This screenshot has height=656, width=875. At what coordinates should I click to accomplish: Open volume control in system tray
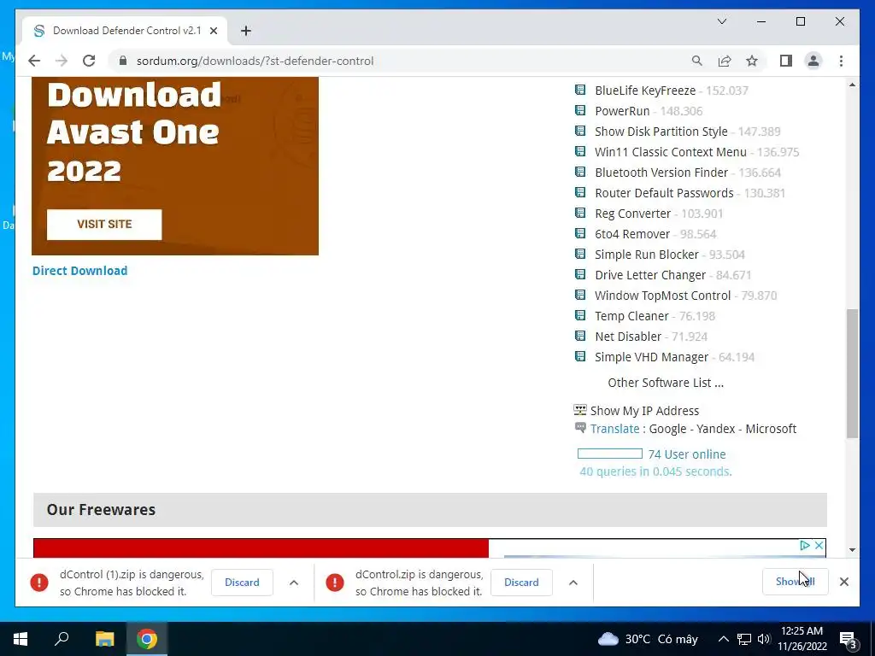coord(764,639)
